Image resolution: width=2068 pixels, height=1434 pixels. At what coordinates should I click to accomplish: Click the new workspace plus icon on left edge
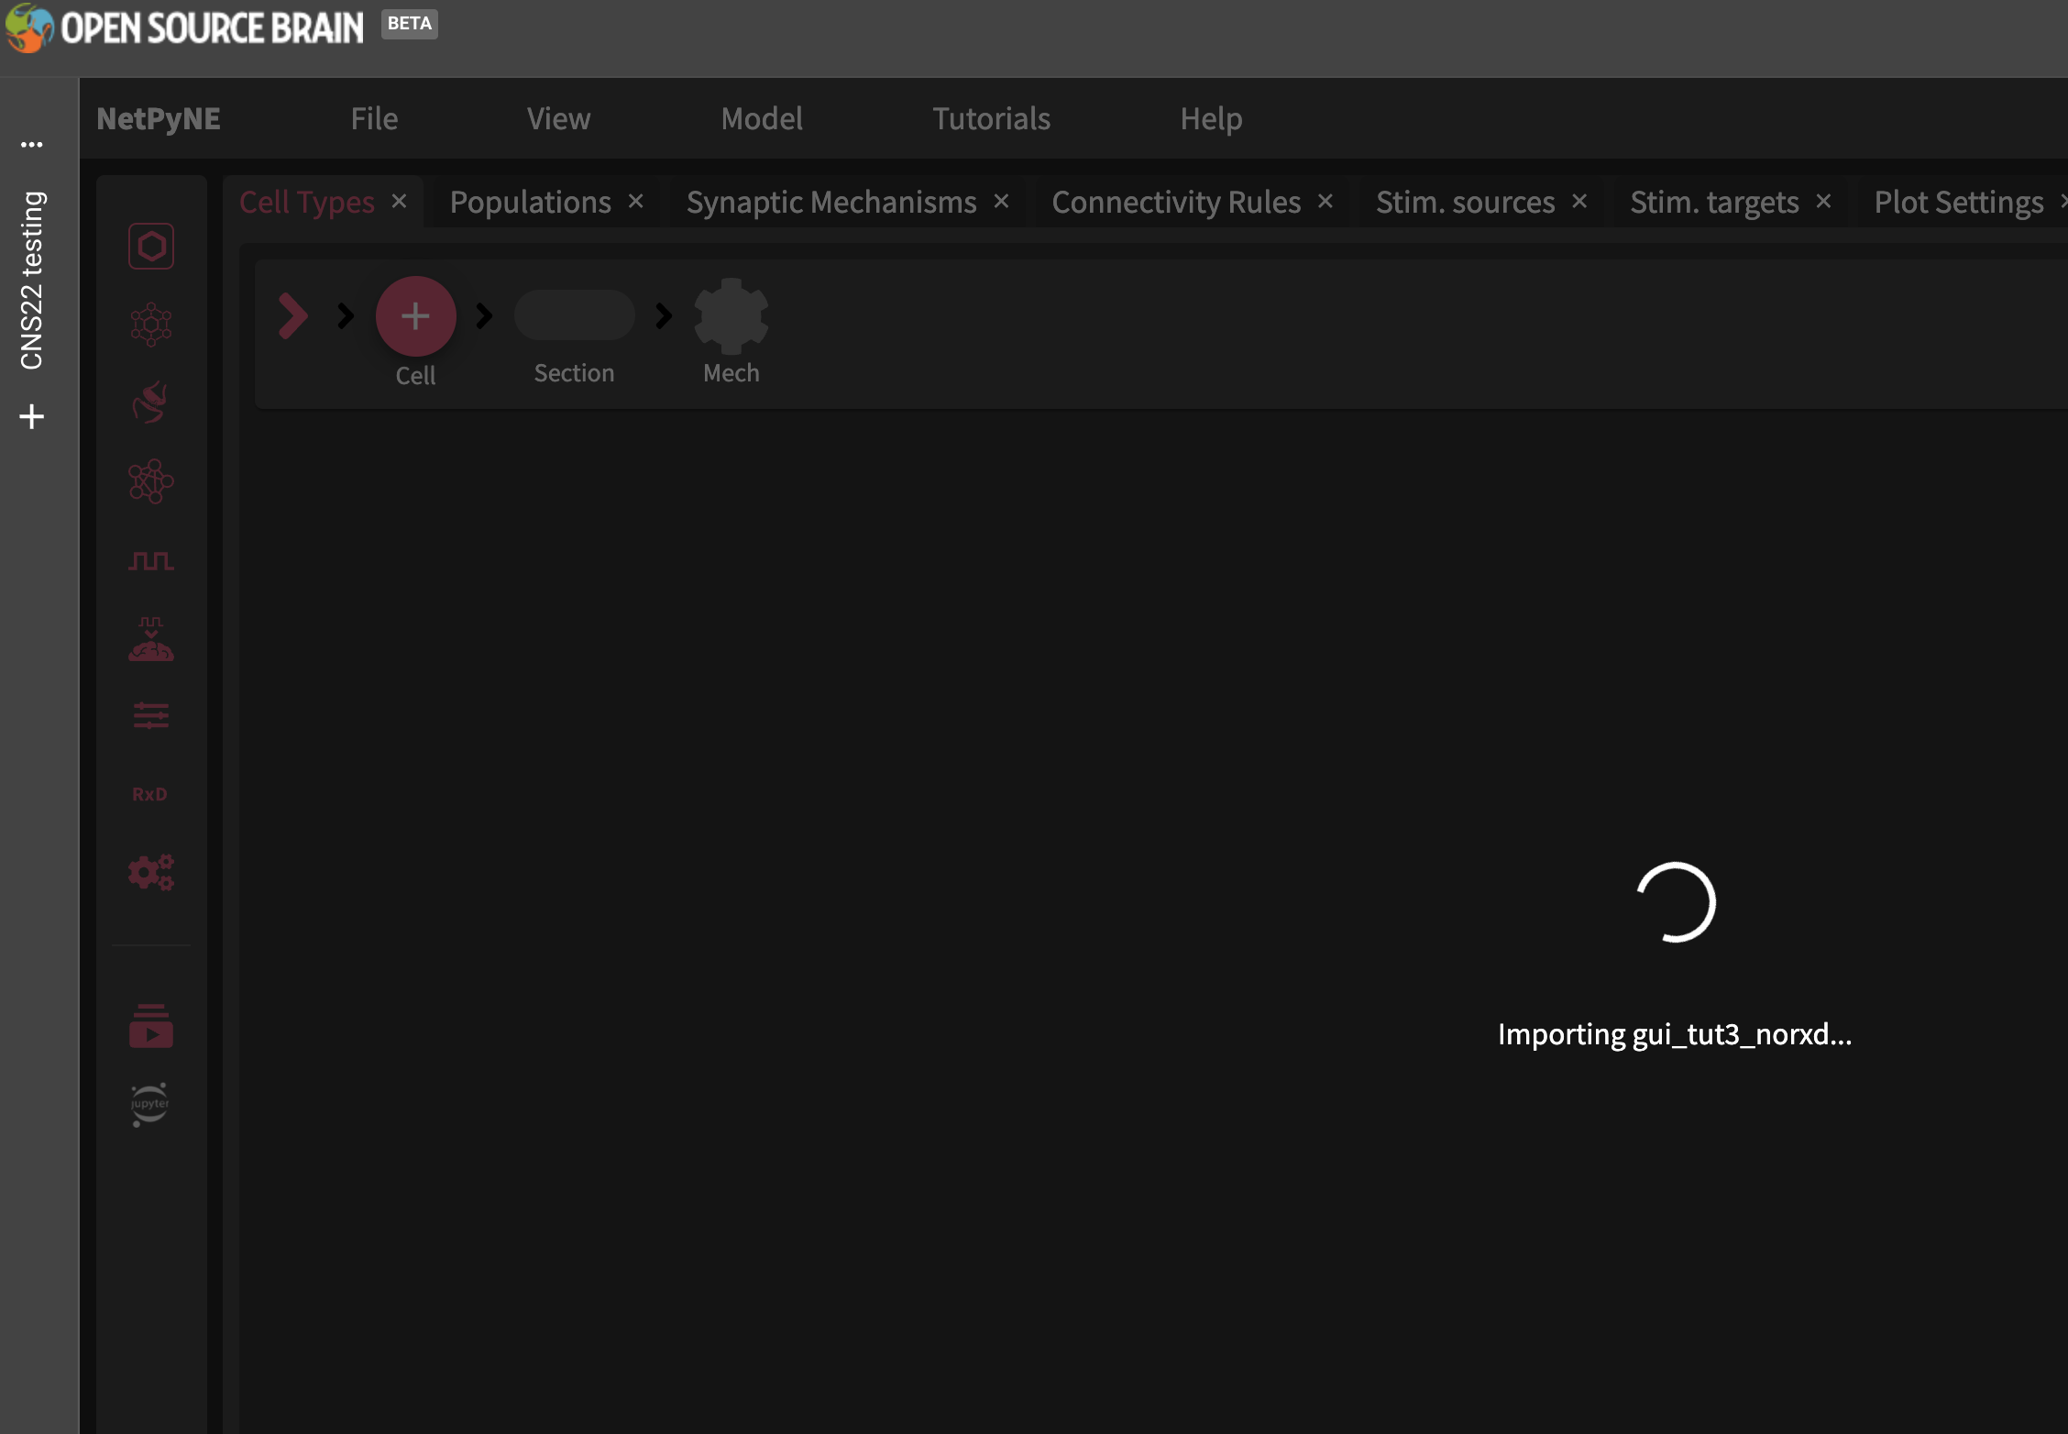point(33,415)
